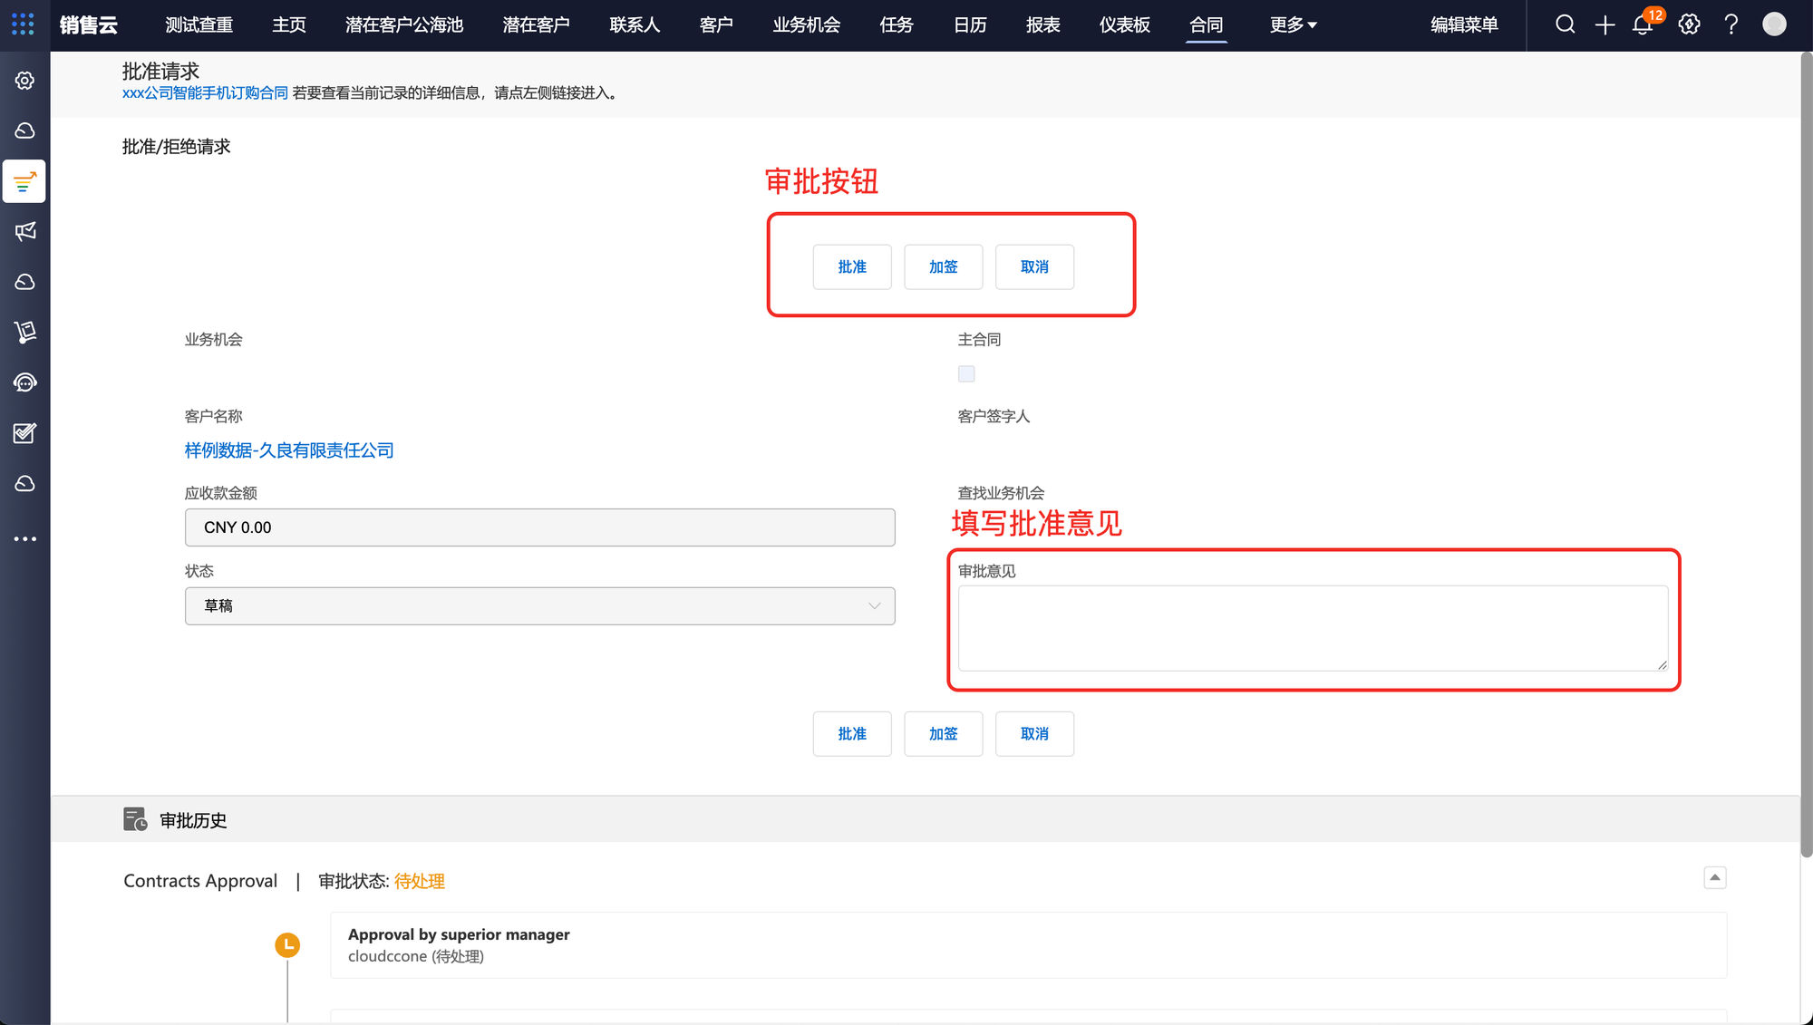Click the plus quick-create icon
The width and height of the screenshot is (1813, 1025).
tap(1605, 24)
